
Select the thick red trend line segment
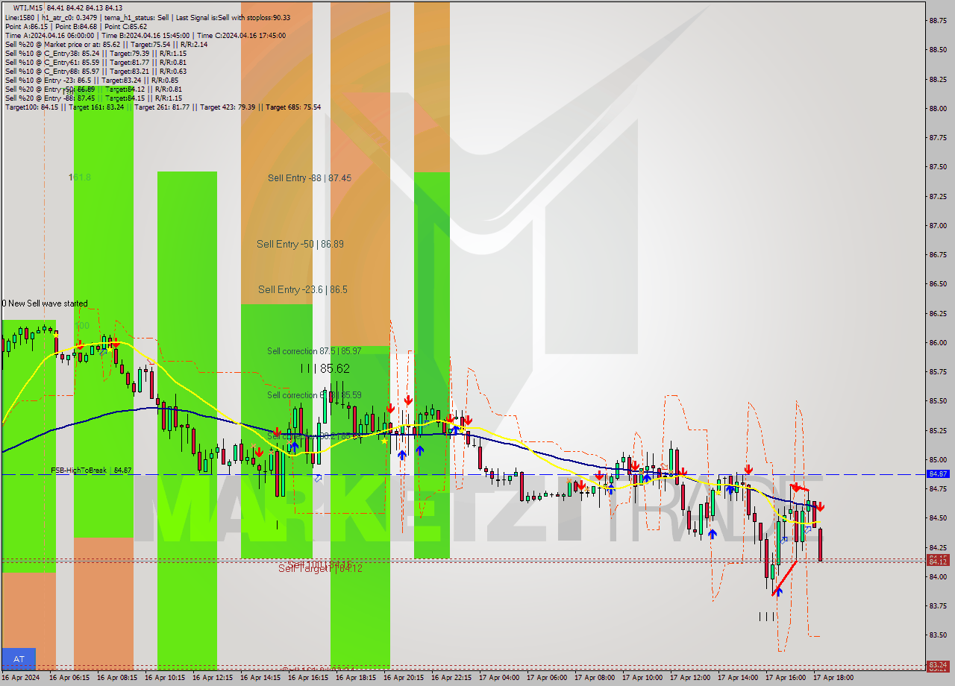785,577
